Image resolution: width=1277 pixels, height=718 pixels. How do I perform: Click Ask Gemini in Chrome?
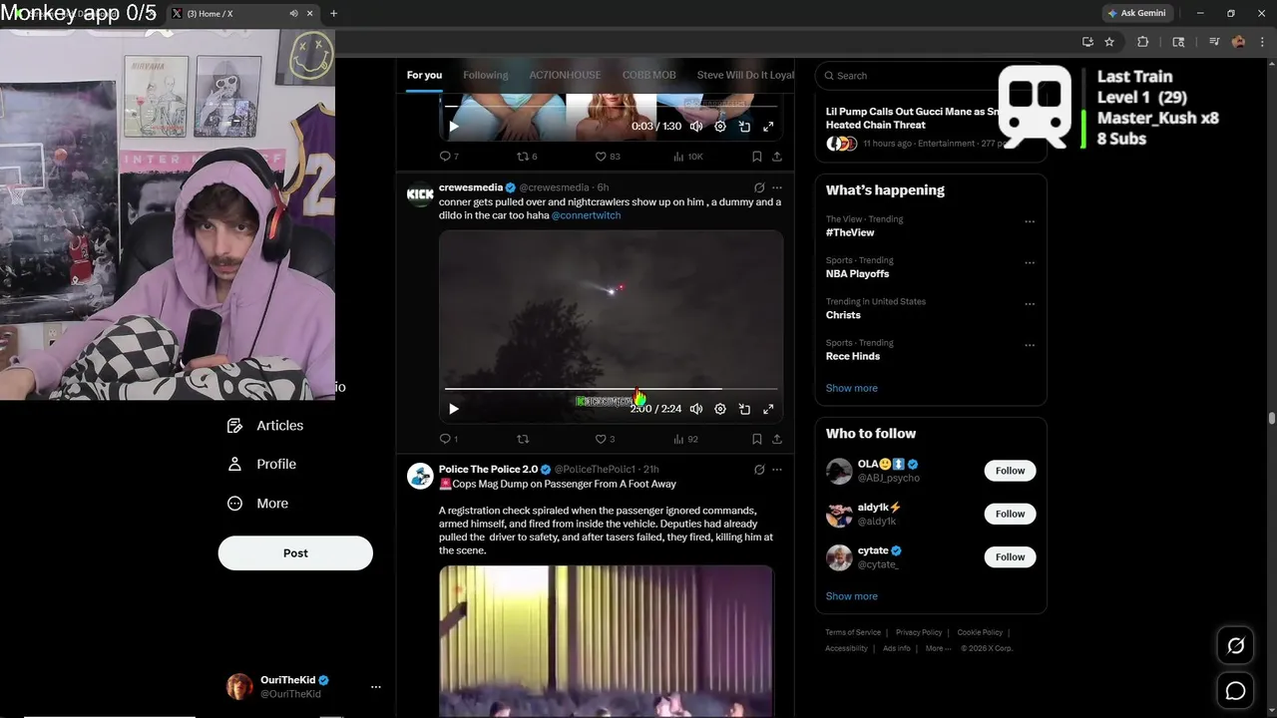[x=1136, y=13]
